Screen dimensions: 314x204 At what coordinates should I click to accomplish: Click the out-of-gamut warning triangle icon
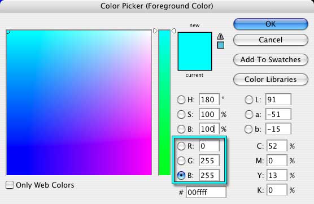pos(220,36)
